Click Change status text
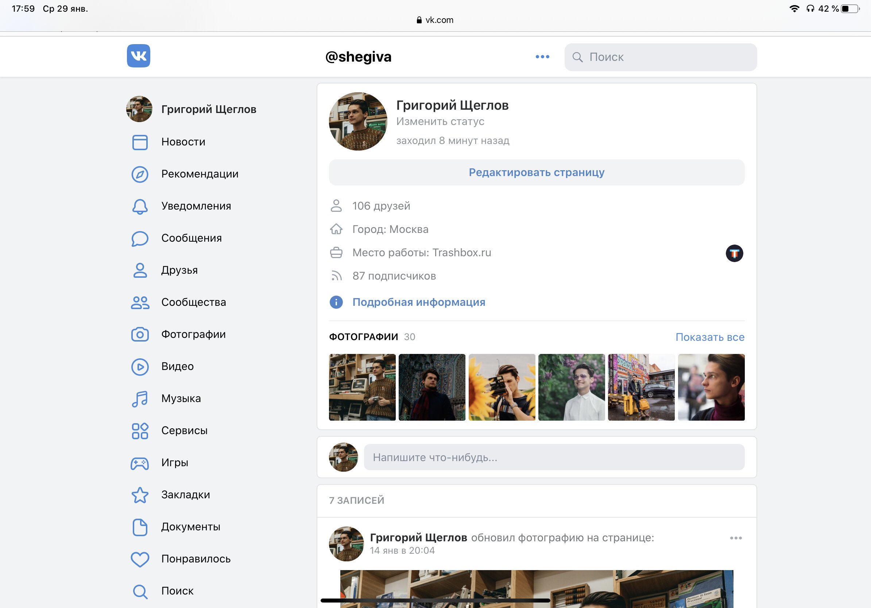 (x=440, y=121)
